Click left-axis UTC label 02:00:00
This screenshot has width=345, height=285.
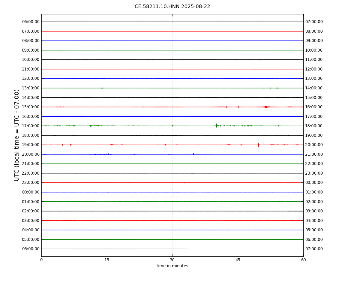click(x=31, y=211)
